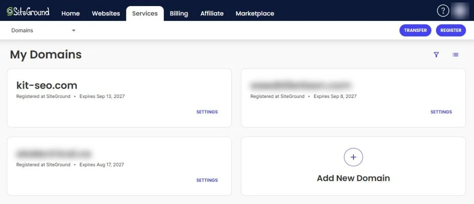This screenshot has height=204, width=474.
Task: Click 'Expires Sep 13, 2027' text
Action: pyautogui.click(x=102, y=97)
